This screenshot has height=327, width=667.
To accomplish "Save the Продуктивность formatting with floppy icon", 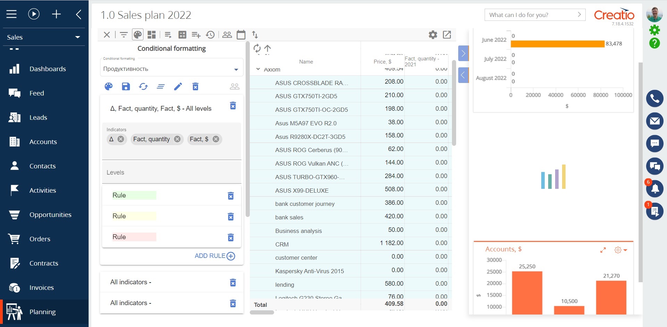I will click(126, 86).
